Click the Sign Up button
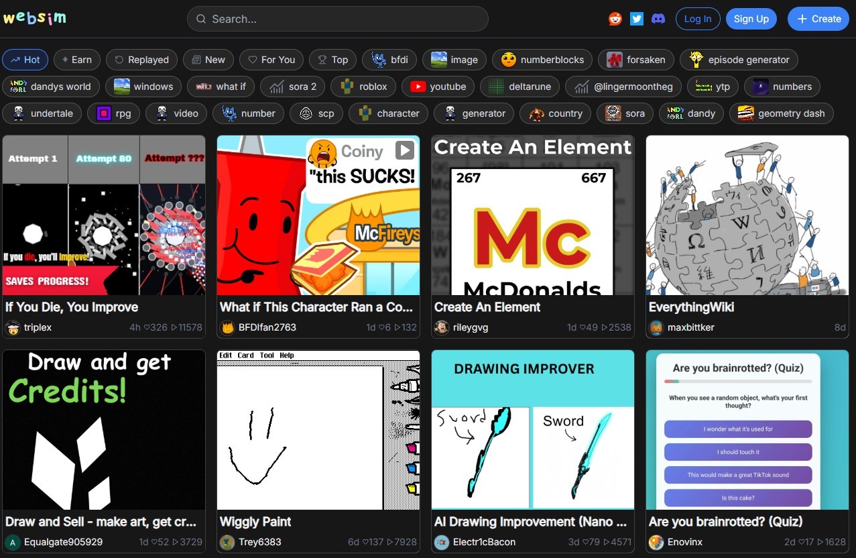856x558 pixels. [x=751, y=19]
